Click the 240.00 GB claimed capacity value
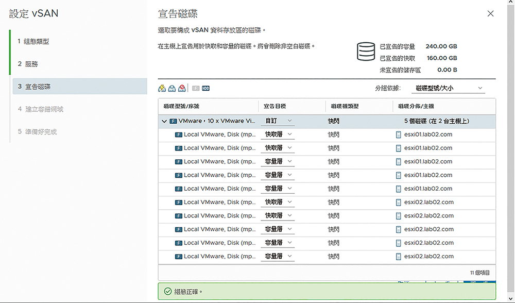This screenshot has height=303, width=515. click(x=441, y=46)
